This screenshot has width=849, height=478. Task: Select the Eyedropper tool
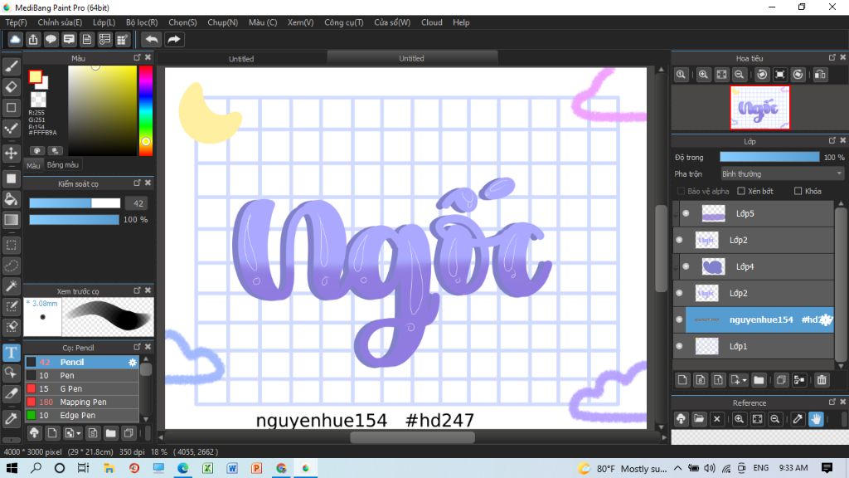tap(12, 418)
